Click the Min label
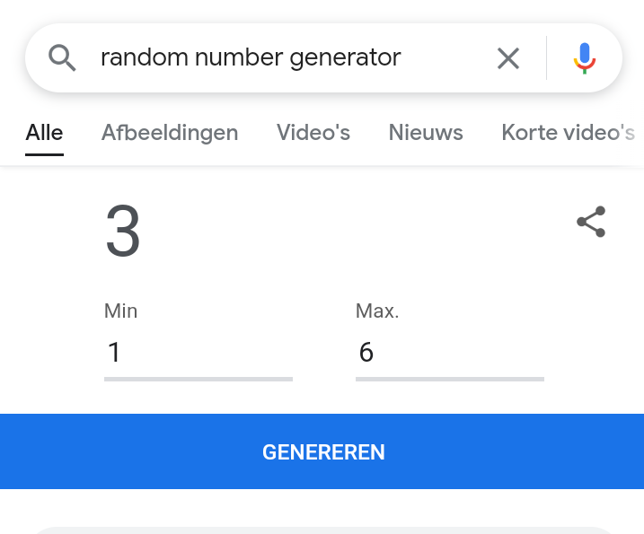The height and width of the screenshot is (534, 644). point(121,311)
